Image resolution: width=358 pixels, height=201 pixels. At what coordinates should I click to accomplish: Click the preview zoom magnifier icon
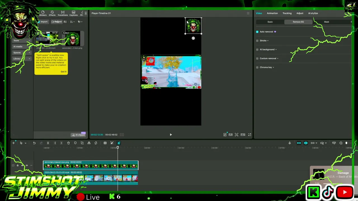point(237,135)
